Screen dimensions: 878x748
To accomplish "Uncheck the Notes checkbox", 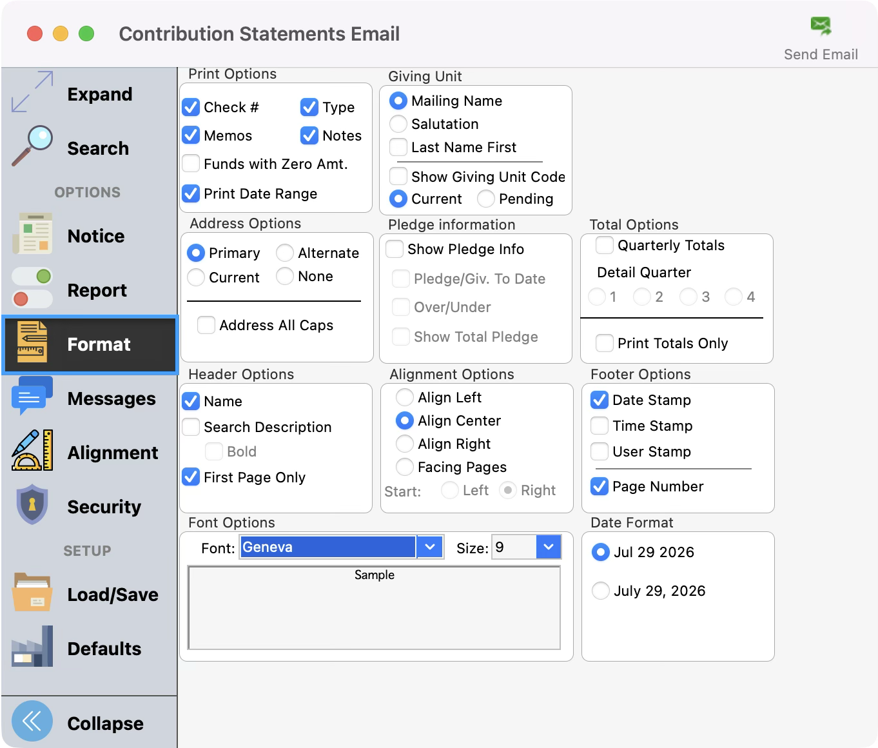I will tap(309, 135).
